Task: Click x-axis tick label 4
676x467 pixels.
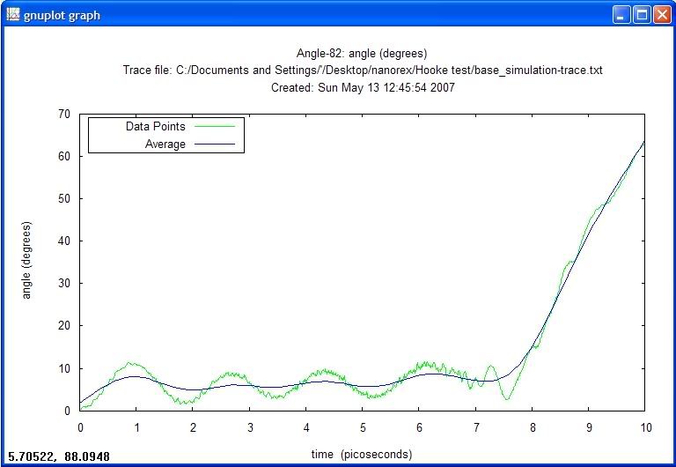Action: 306,427
